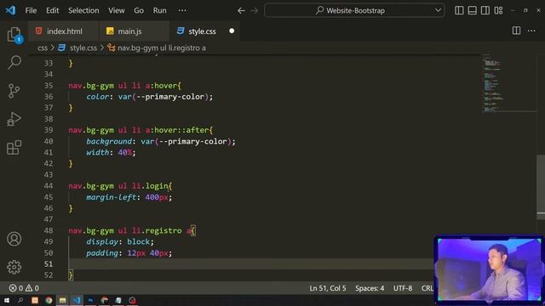545x306 pixels.
Task: Expand the style.css breadcrumb
Action: coord(83,48)
